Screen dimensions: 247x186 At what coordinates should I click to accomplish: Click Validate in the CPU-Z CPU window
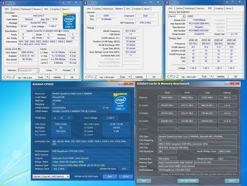[x=57, y=77]
